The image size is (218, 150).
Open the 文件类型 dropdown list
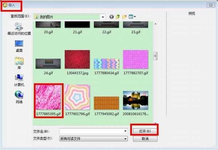click(125, 138)
